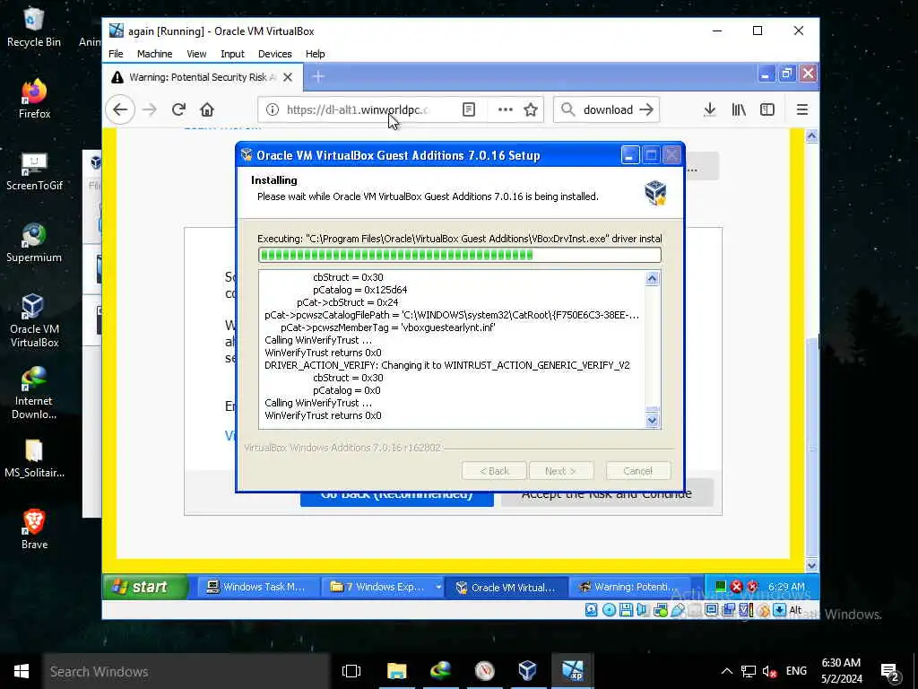Open ScreenToGif desktop shortcut
The width and height of the screenshot is (918, 689).
34,171
